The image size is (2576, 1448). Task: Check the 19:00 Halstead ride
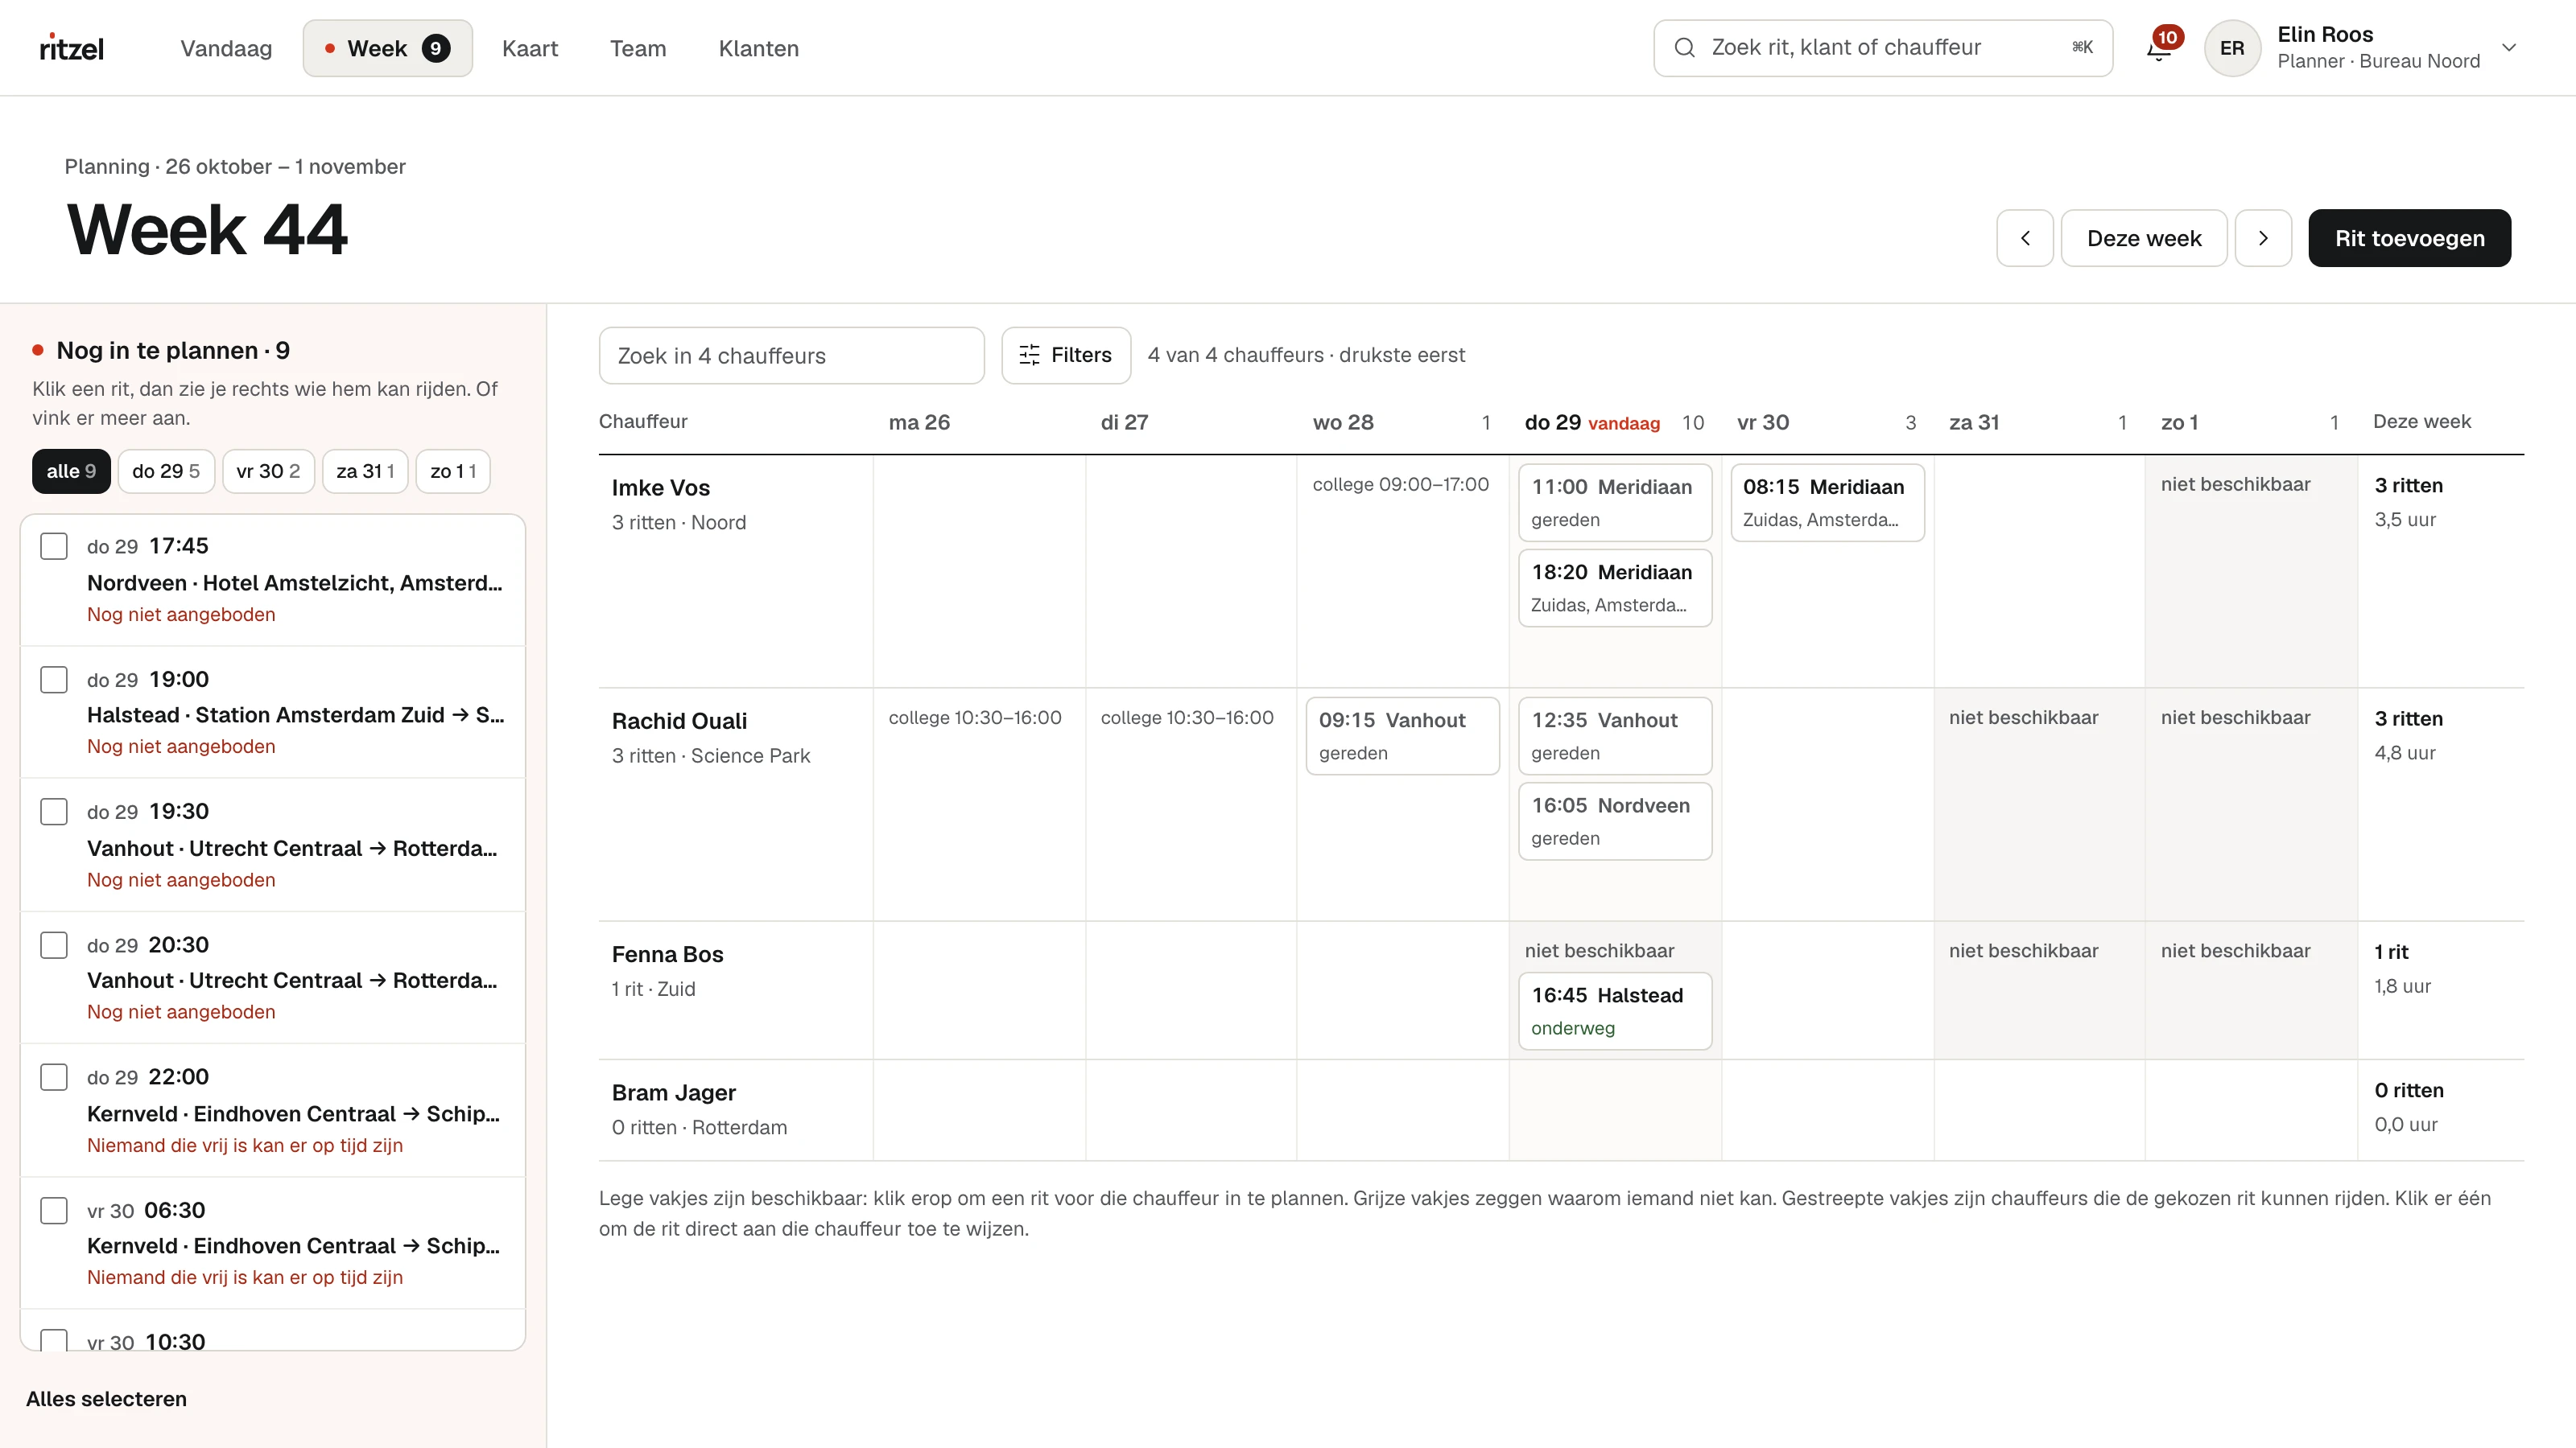54,680
